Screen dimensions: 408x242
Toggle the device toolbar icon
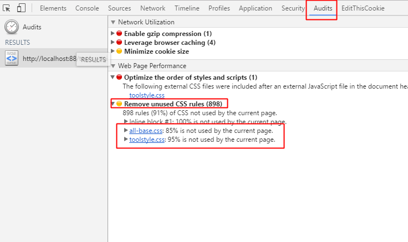pyautogui.click(x=21, y=8)
